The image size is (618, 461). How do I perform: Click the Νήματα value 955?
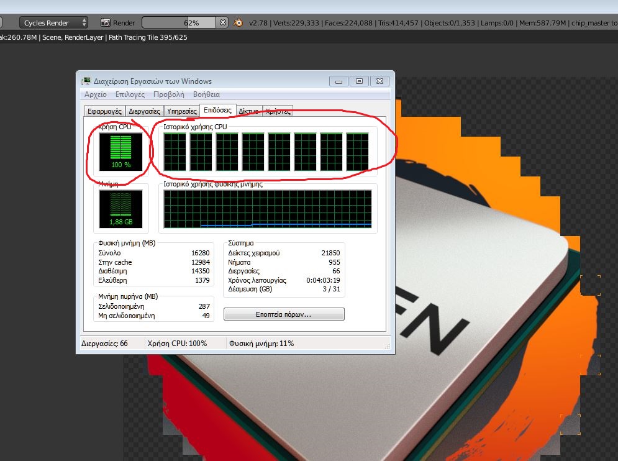coord(334,262)
